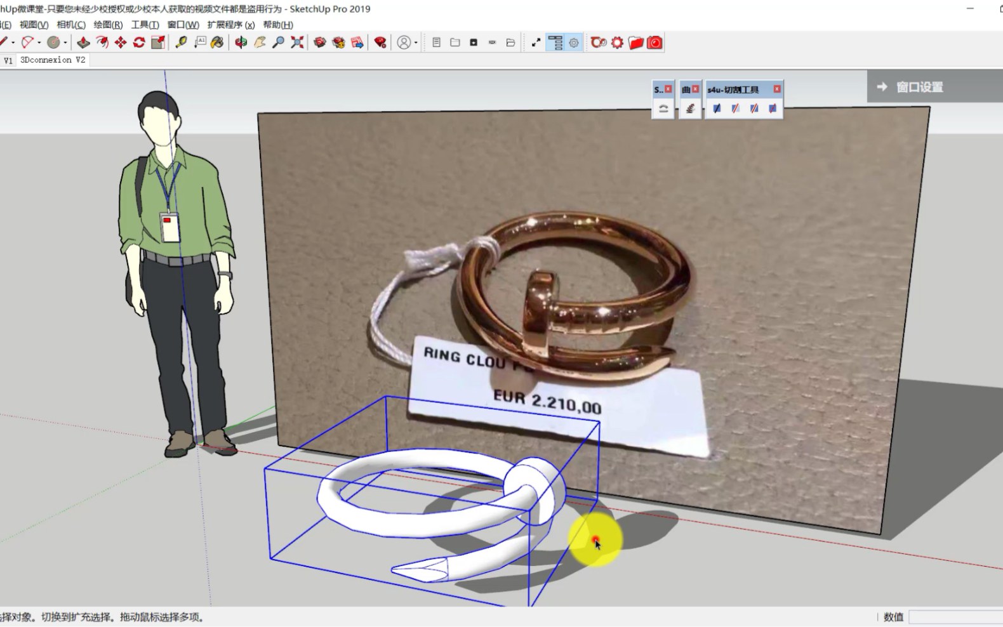Click fourth s4u slice tool icon

click(773, 109)
